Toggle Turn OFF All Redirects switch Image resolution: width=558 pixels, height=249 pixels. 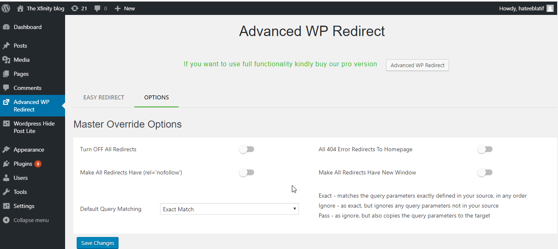tap(247, 149)
